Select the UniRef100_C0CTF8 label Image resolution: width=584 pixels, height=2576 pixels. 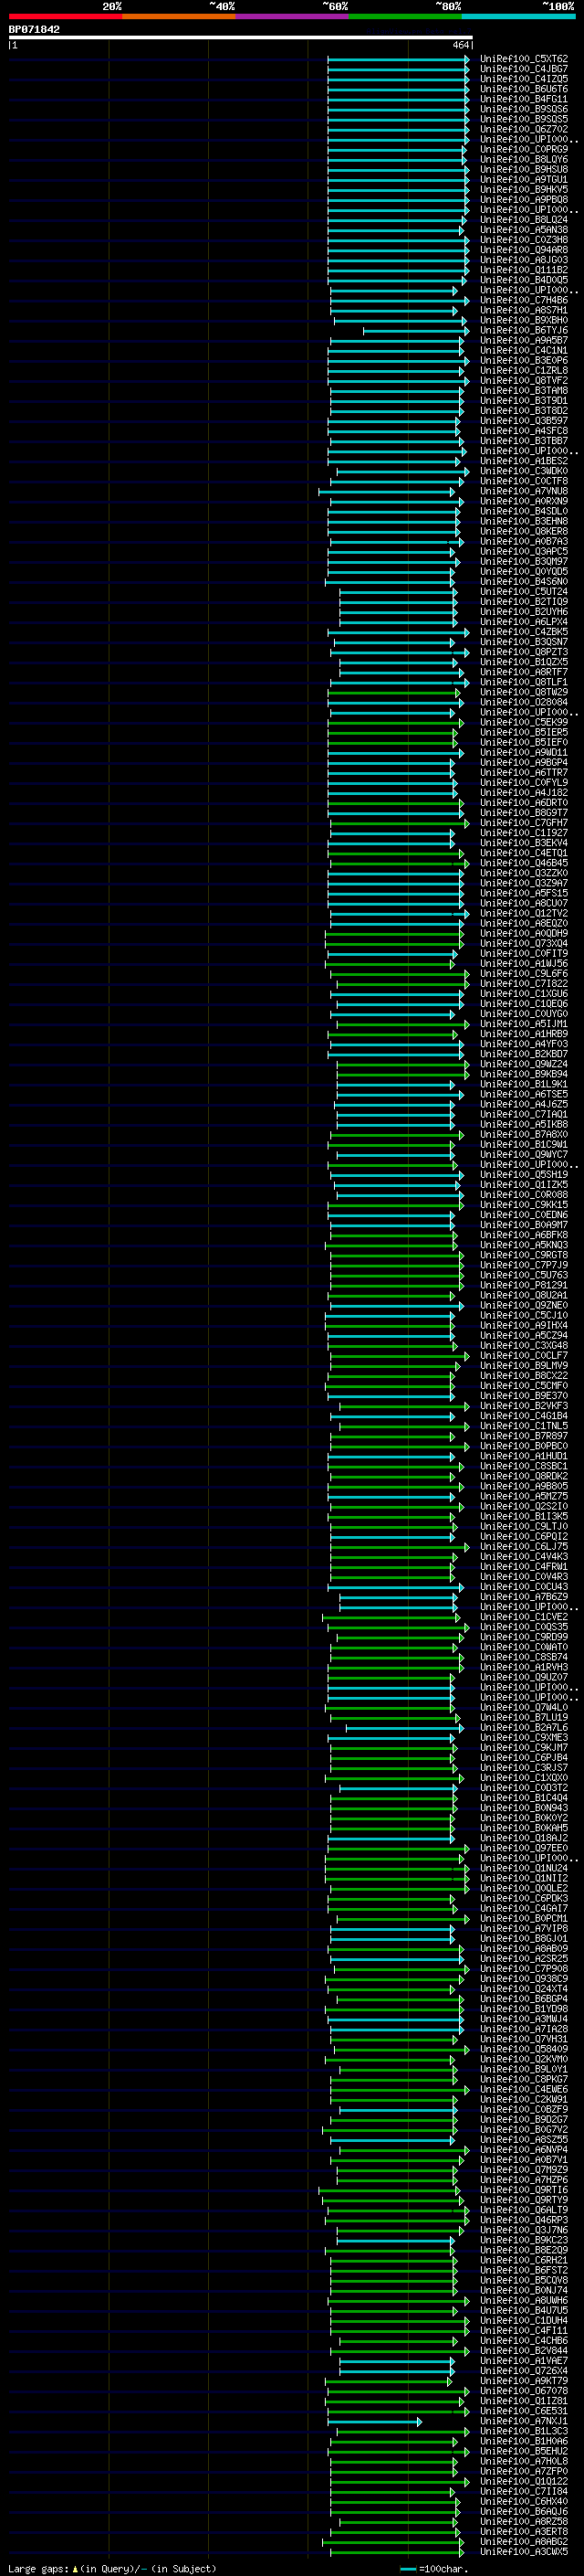click(523, 481)
